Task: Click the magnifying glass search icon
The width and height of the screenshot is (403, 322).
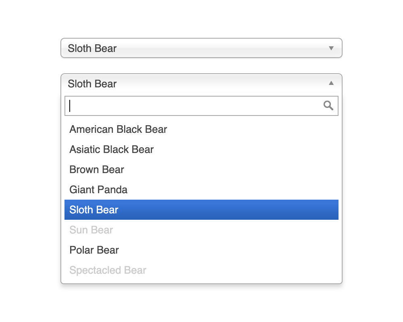Action: pyautogui.click(x=328, y=106)
